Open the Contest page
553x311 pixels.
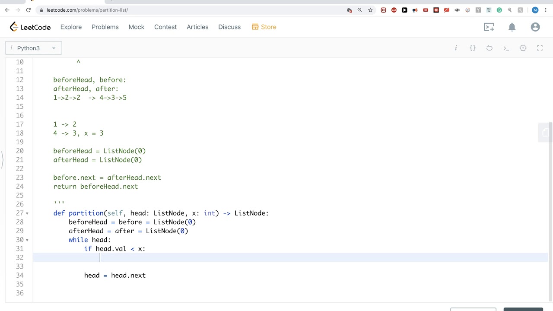pos(165,27)
